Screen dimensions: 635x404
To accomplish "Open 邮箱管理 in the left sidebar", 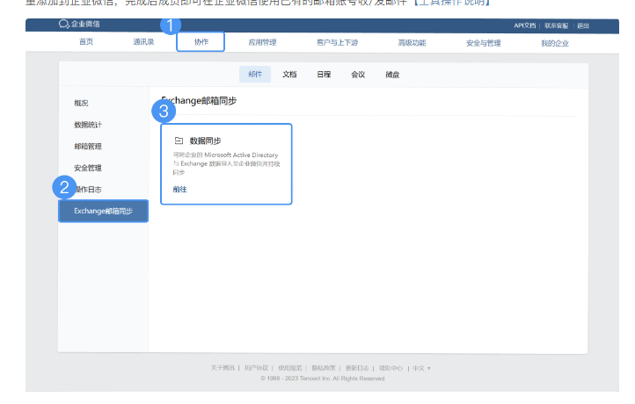I will tap(88, 146).
